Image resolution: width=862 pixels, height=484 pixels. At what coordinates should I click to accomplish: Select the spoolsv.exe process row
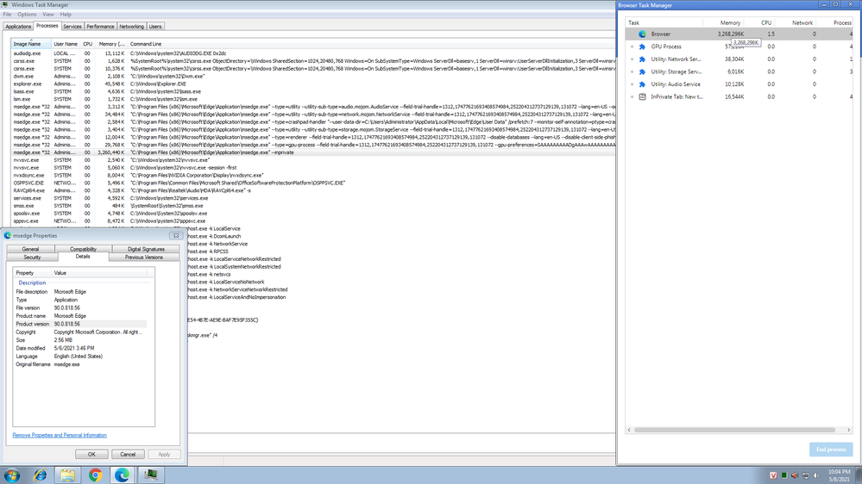[x=313, y=214]
